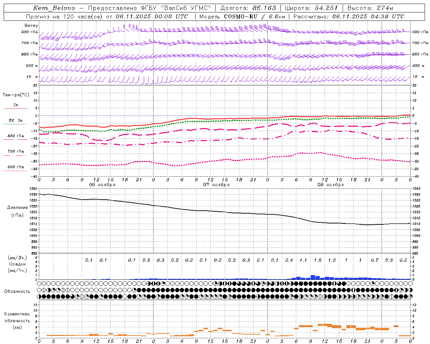430x344 pixels.
Task: Click the 1.8 precipitation value
Action: click(317, 260)
